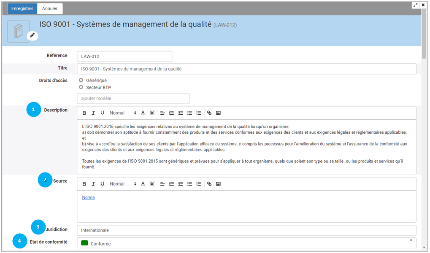Click the Enregistrer button
Image resolution: width=430 pixels, height=253 pixels.
pos(22,8)
